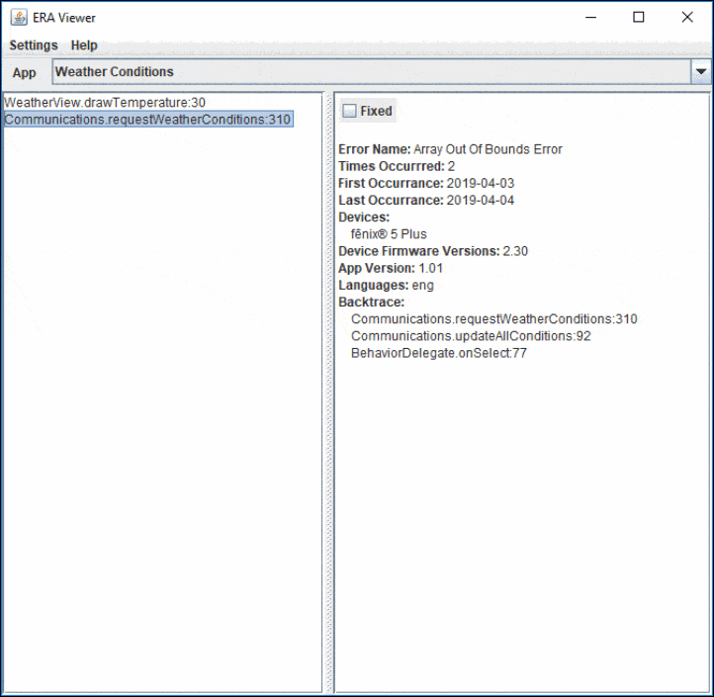Click the Times Occurred value line
Screen dimensions: 714x697
click(397, 166)
